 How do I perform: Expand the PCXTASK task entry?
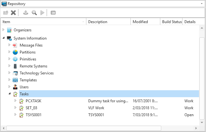point(15,101)
